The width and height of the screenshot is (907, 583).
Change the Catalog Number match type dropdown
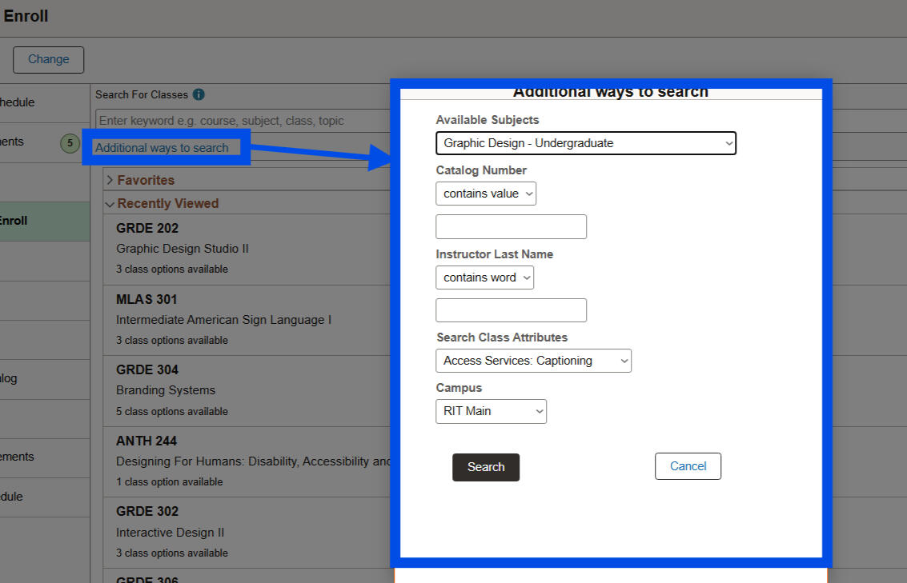click(x=485, y=194)
